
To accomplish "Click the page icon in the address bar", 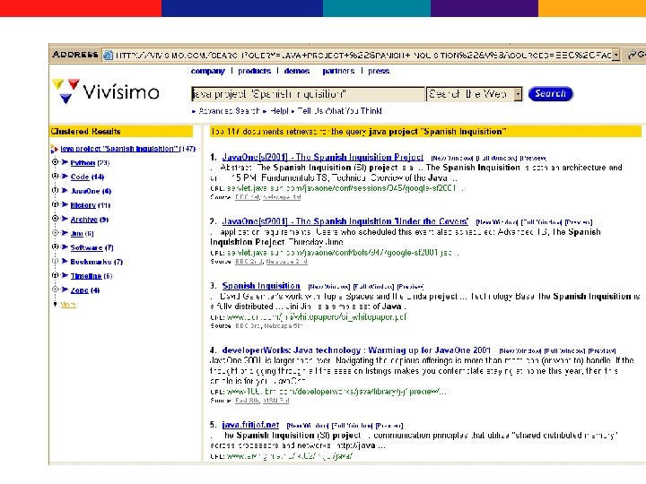I will click(x=108, y=55).
